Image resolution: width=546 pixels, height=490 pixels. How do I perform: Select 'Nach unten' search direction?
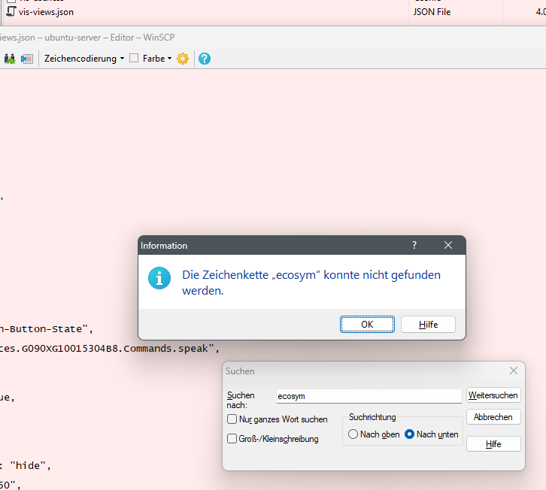410,434
